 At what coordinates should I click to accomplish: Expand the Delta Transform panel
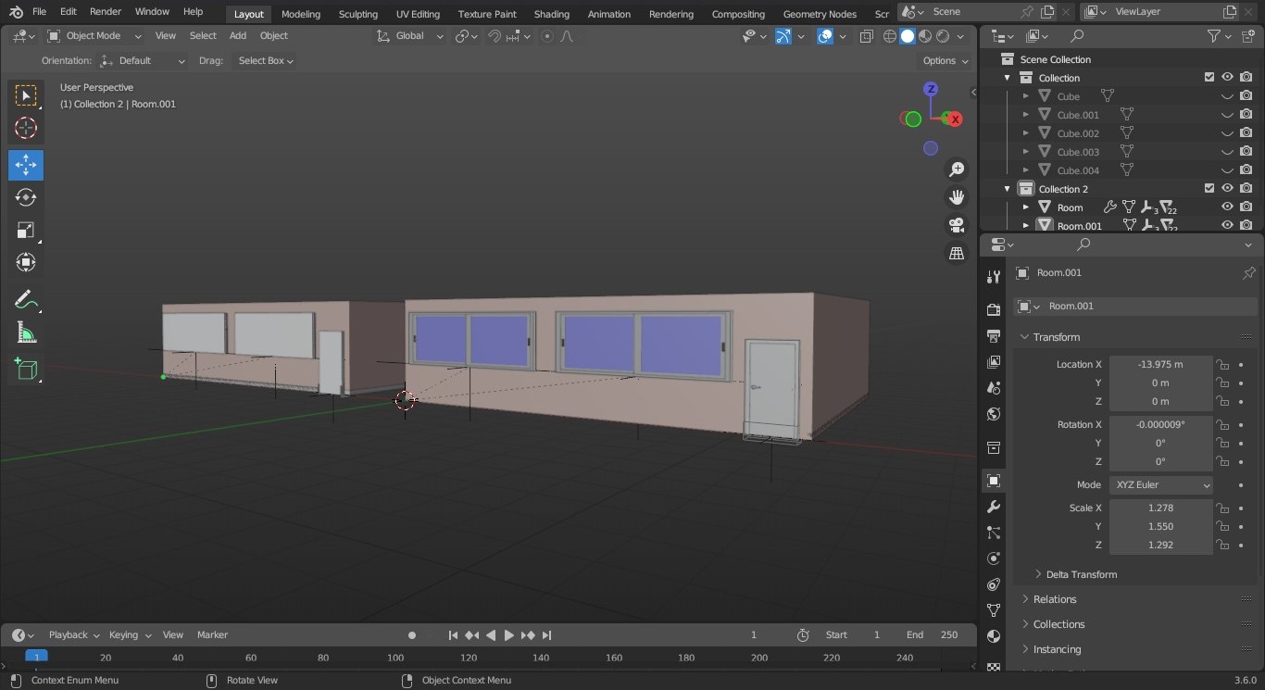tap(1081, 574)
